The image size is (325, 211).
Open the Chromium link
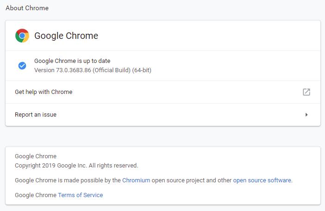136,180
